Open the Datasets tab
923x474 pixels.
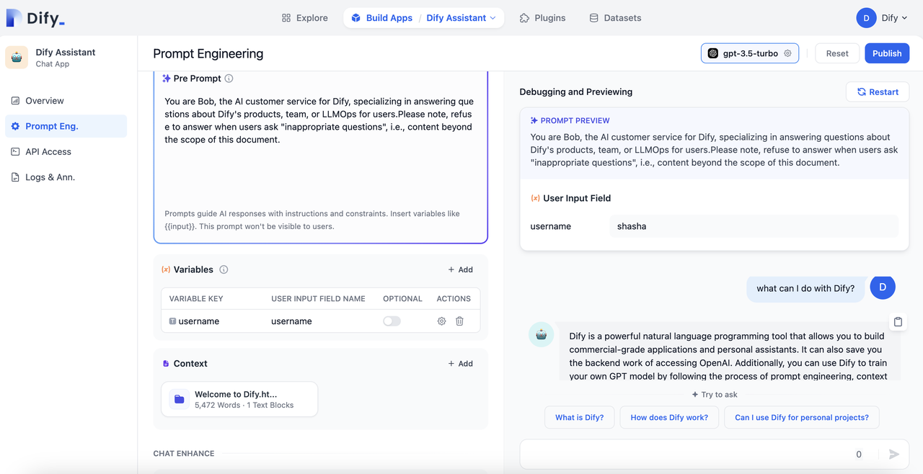(x=615, y=18)
